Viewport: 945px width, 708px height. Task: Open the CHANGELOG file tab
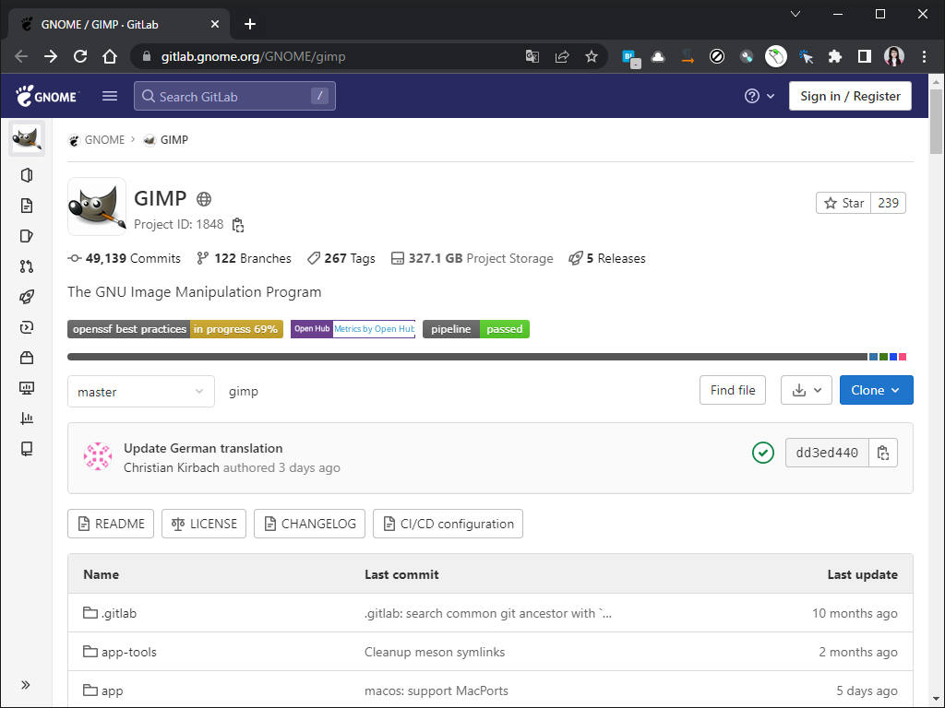309,524
